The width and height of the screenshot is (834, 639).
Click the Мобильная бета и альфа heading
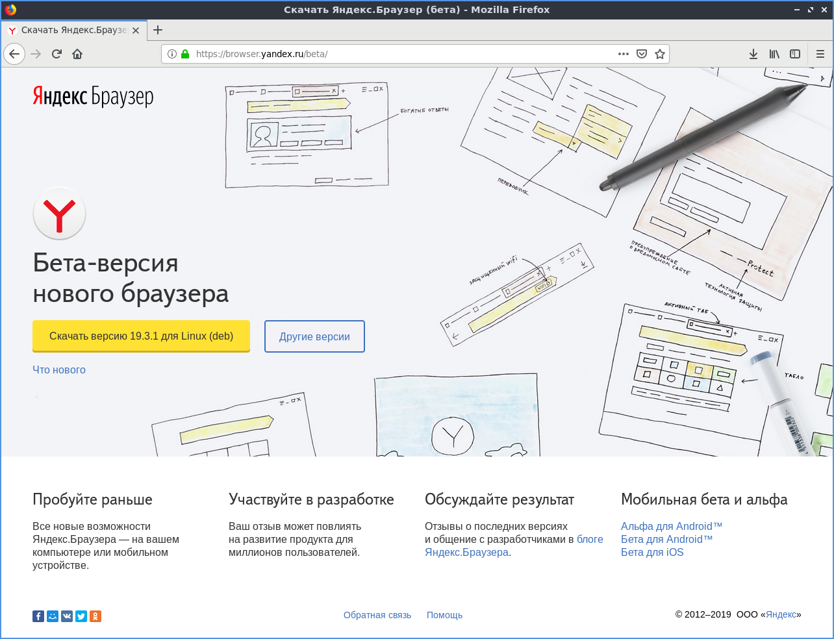[704, 499]
